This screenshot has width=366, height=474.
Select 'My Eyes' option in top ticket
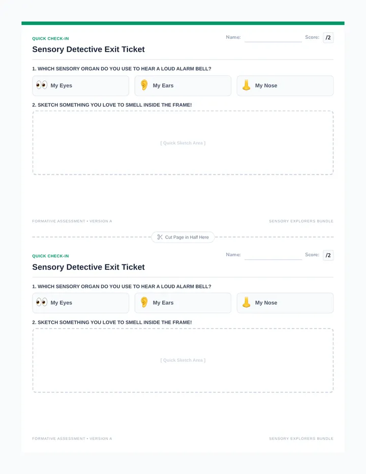81,85
